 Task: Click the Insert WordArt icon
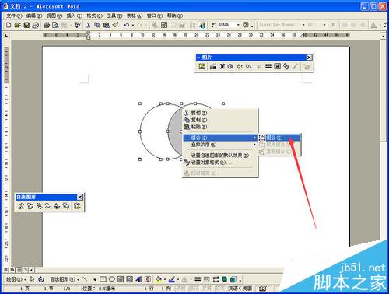(x=138, y=279)
